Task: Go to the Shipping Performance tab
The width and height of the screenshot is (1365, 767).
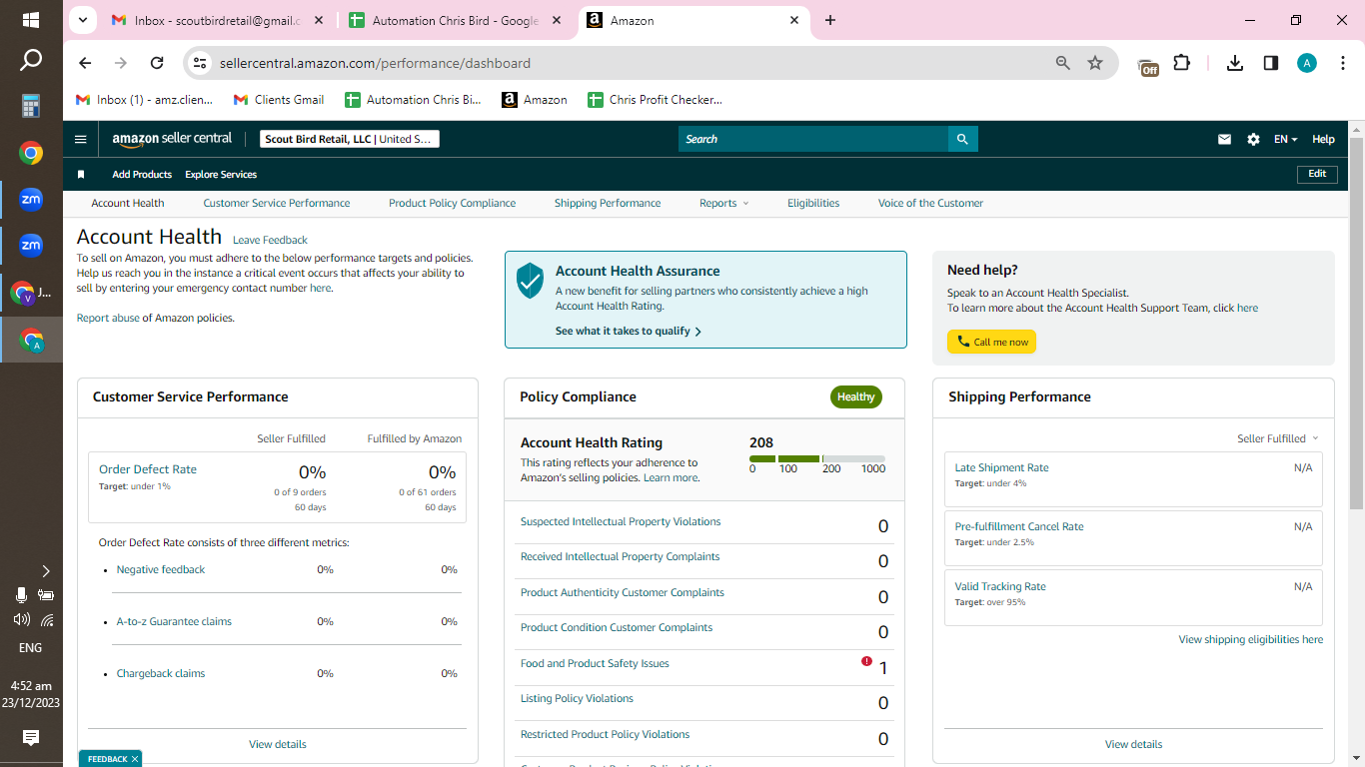Action: (608, 203)
